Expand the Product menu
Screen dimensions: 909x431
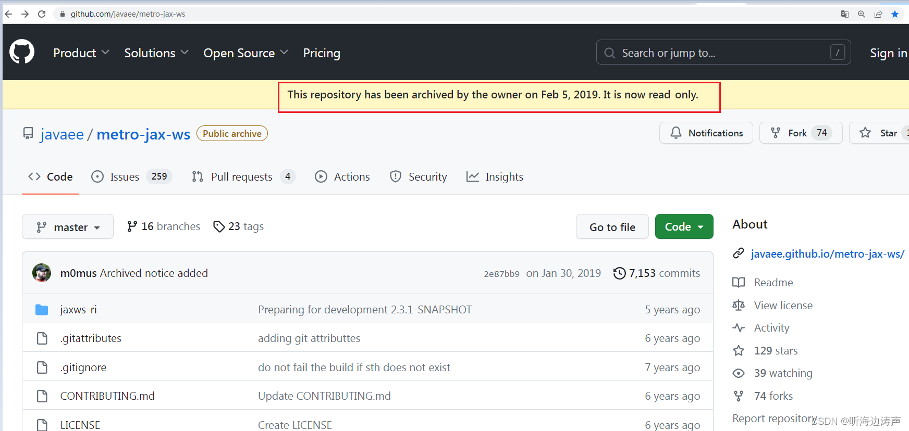click(81, 53)
